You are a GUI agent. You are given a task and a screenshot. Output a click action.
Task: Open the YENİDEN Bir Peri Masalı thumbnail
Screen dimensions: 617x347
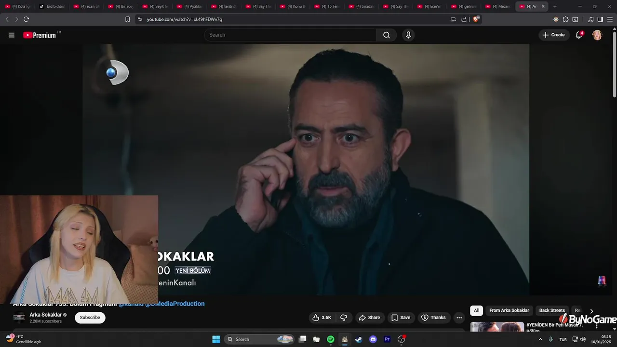(x=497, y=327)
